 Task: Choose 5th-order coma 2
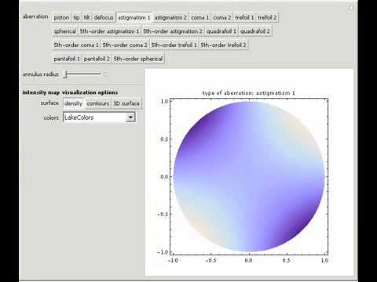[125, 45]
